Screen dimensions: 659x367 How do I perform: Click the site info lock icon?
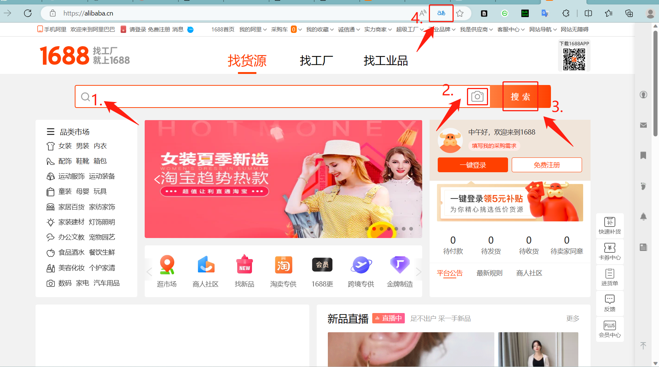(x=53, y=13)
